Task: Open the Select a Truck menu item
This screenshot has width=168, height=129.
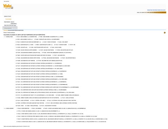Action: point(7,16)
